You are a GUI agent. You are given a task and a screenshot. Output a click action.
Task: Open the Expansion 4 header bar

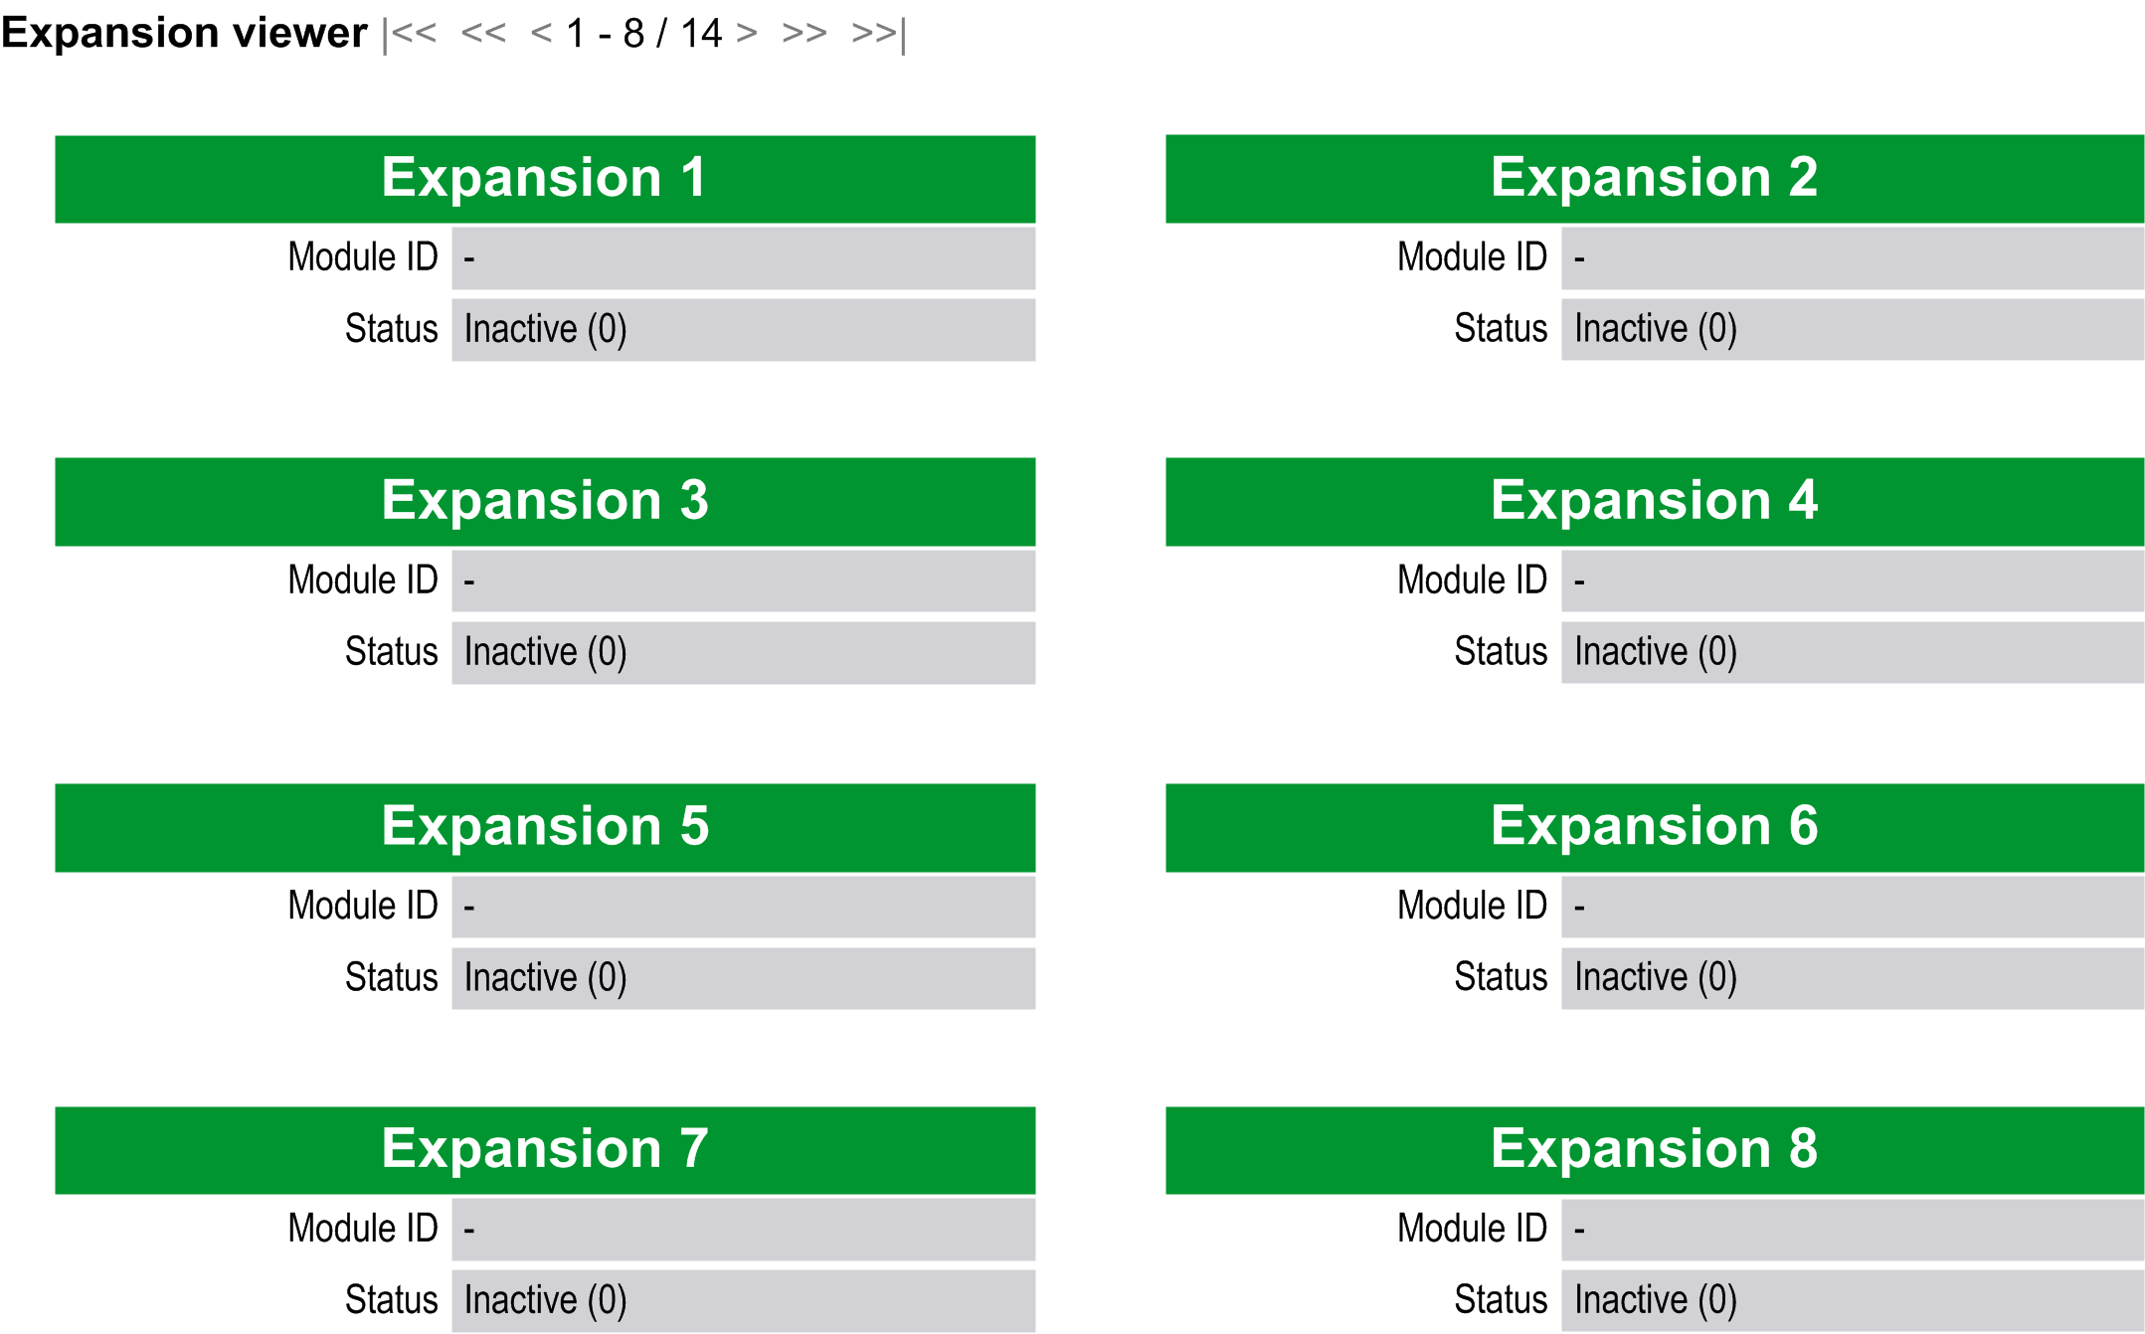pos(1654,501)
